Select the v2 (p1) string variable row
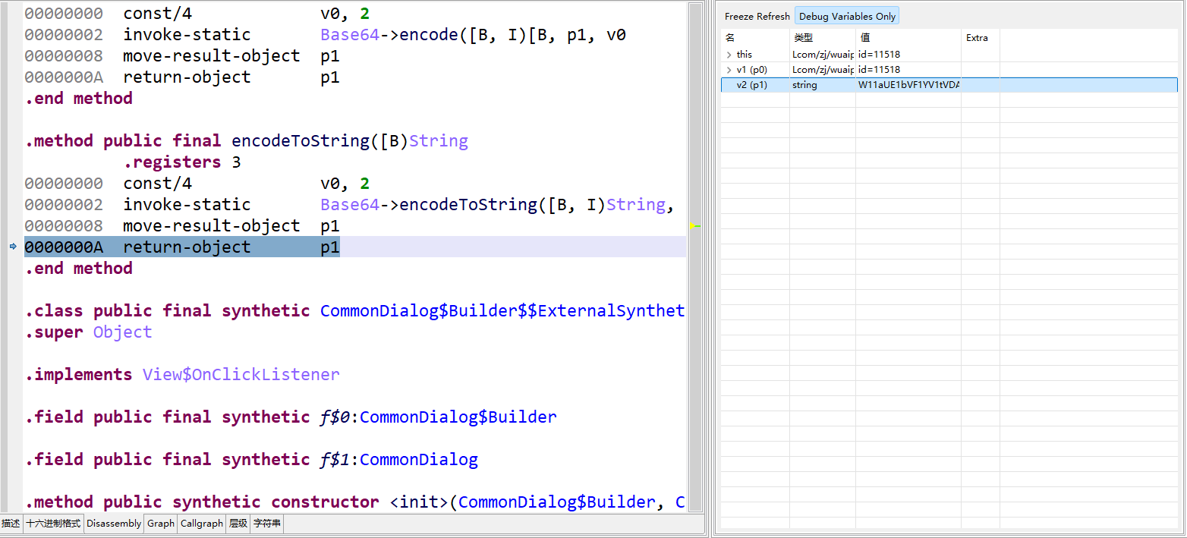The width and height of the screenshot is (1187, 538). click(x=835, y=85)
